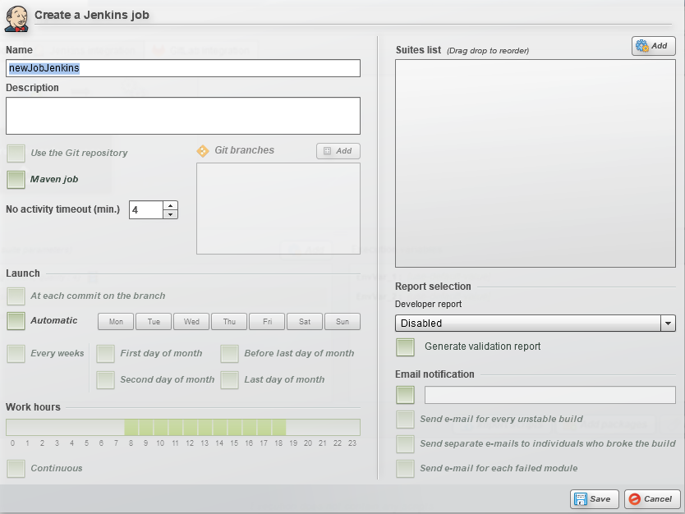
Task: Click the gear icon on Suites Add
Action: click(641, 45)
